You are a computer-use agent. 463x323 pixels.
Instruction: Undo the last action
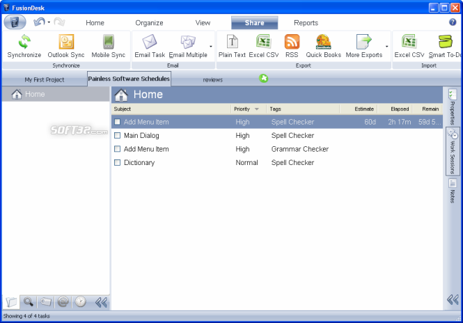39,22
